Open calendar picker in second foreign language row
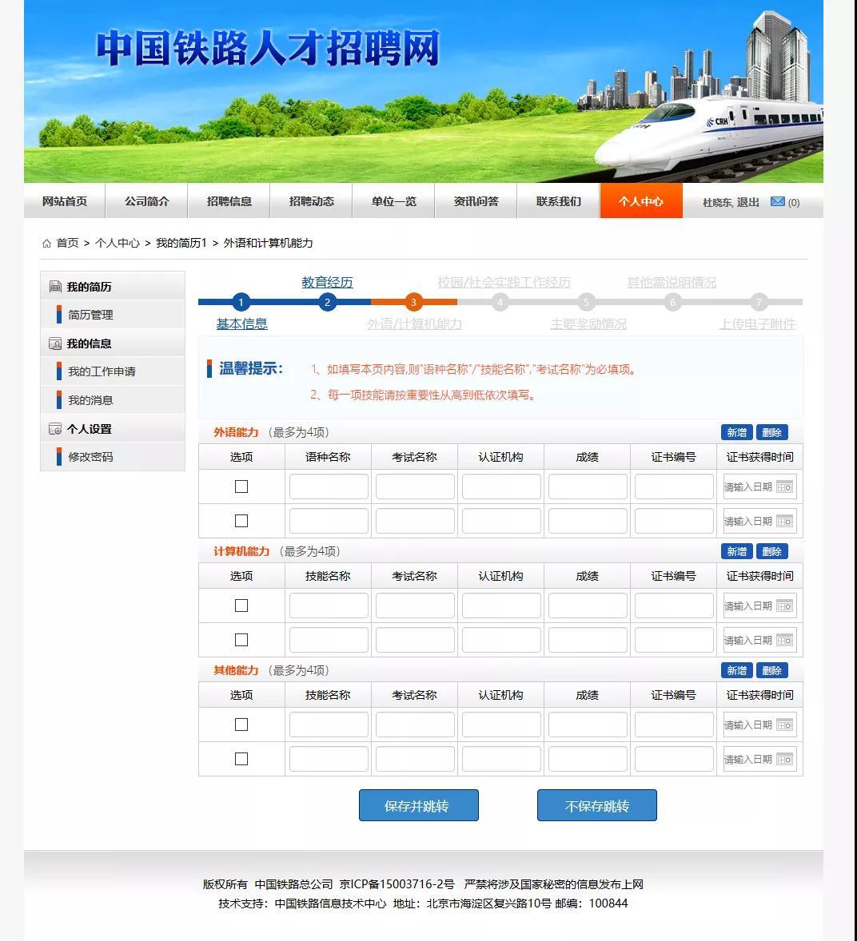The width and height of the screenshot is (857, 941). (784, 521)
